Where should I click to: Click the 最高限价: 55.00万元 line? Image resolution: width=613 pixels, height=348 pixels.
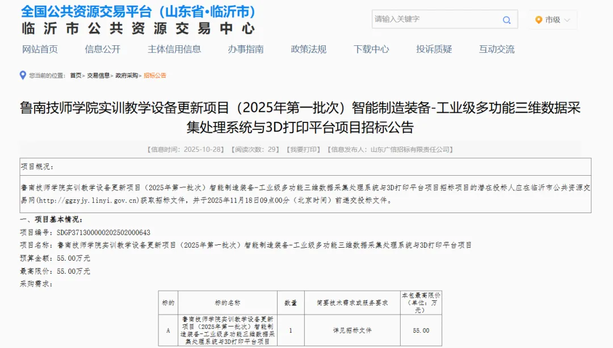[x=55, y=271]
